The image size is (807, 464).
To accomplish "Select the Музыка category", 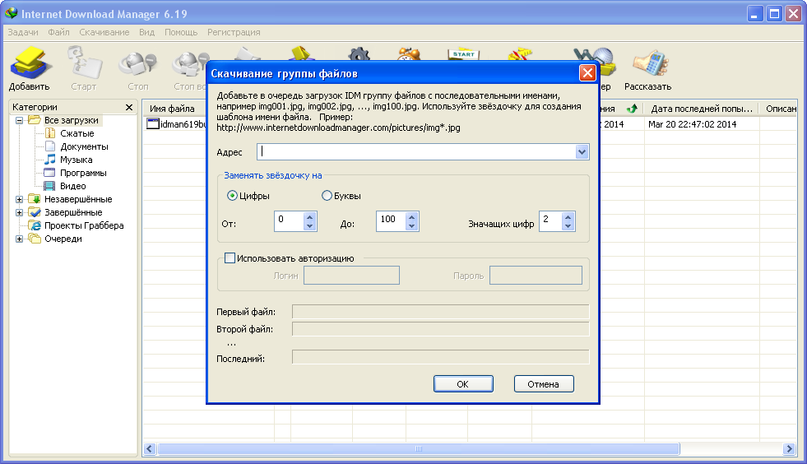I will 77,160.
